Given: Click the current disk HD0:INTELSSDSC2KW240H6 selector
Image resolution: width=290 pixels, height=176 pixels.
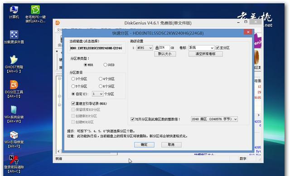Looking at the screenshot, I should pyautogui.click(x=96, y=48).
